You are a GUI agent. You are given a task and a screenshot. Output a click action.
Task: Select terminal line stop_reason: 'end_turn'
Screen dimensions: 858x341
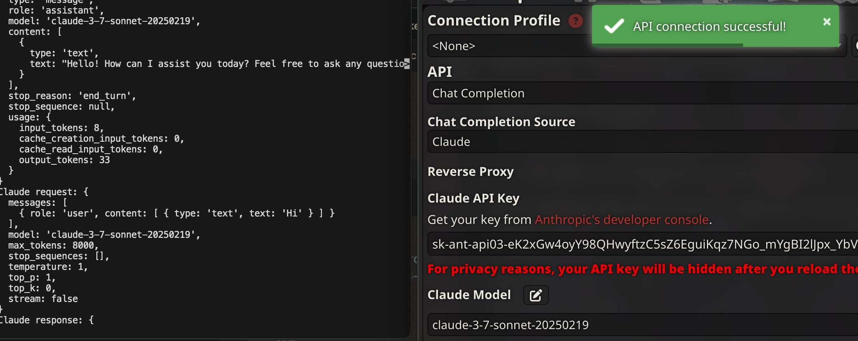click(72, 96)
